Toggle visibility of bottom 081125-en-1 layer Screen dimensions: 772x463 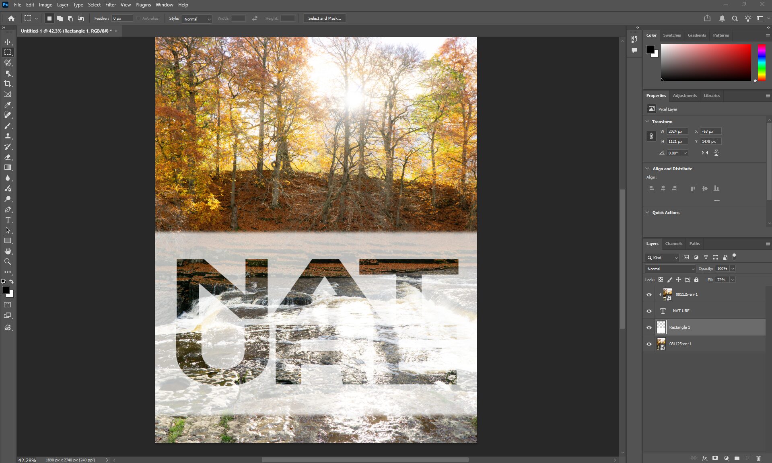click(x=649, y=344)
